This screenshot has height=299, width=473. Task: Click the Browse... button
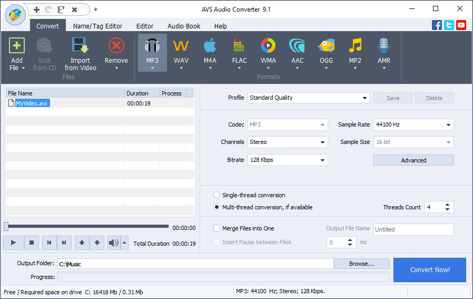coord(361,264)
